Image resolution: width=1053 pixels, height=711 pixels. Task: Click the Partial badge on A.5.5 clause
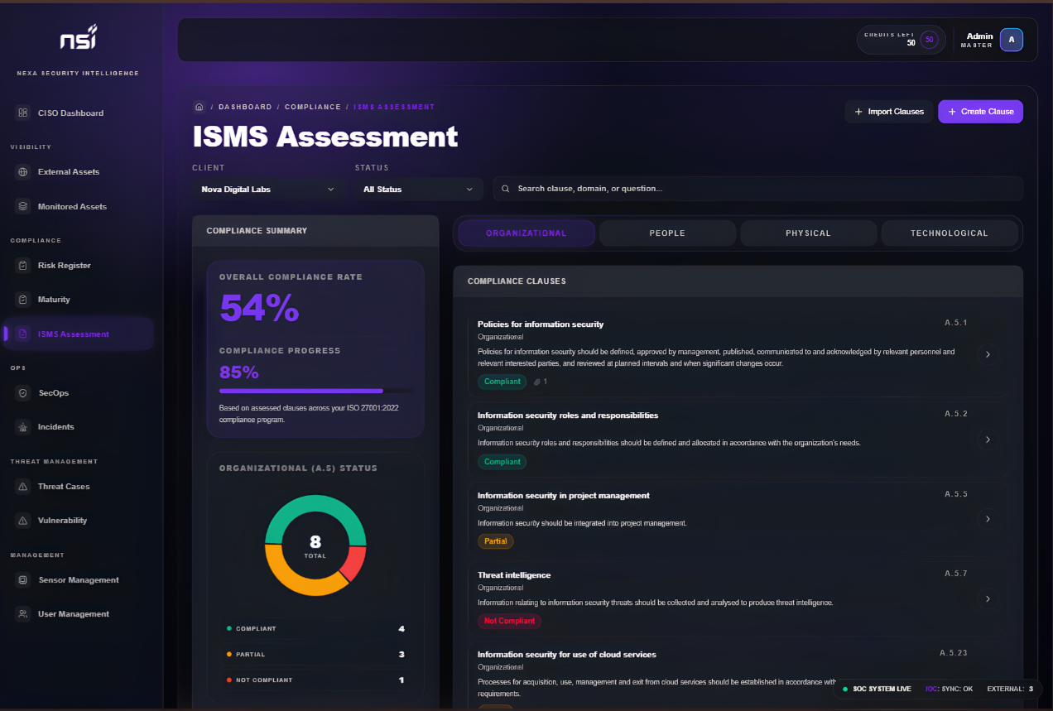pos(496,541)
